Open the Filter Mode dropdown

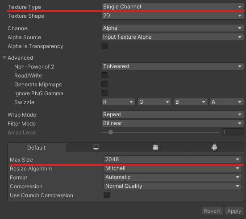173,123
